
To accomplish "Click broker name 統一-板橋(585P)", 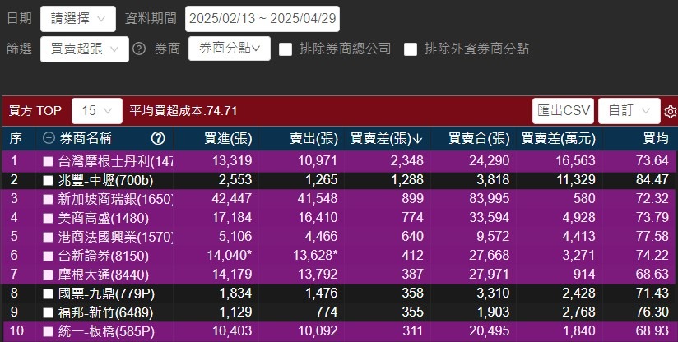I will tap(106, 331).
